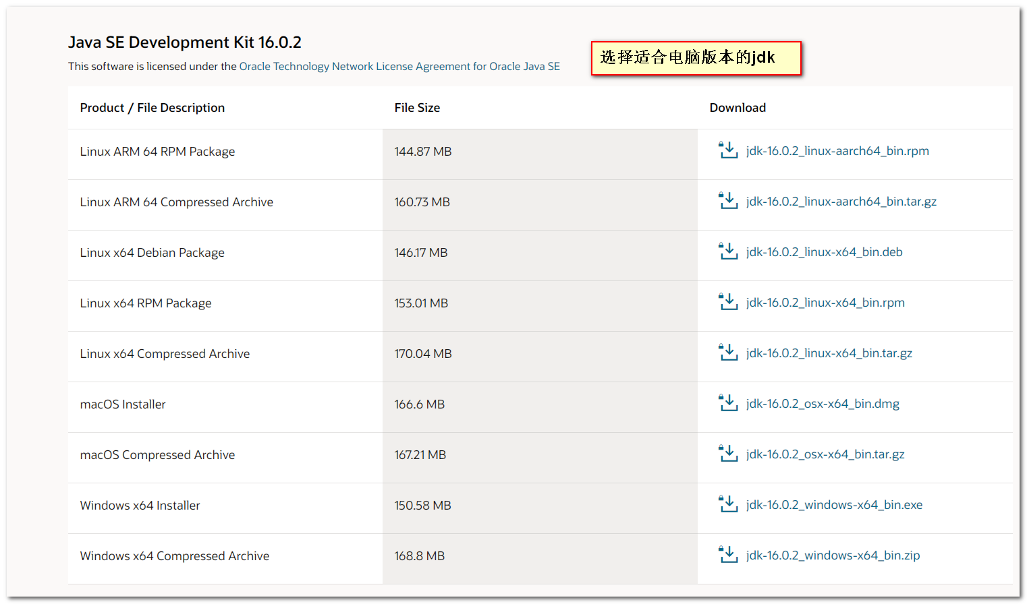Download jdk-16.0.2_windows-x64_bin.exe link
This screenshot has height=604, width=1027.
click(834, 505)
